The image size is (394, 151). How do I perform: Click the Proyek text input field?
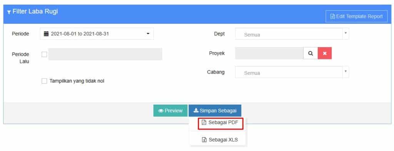269,53
